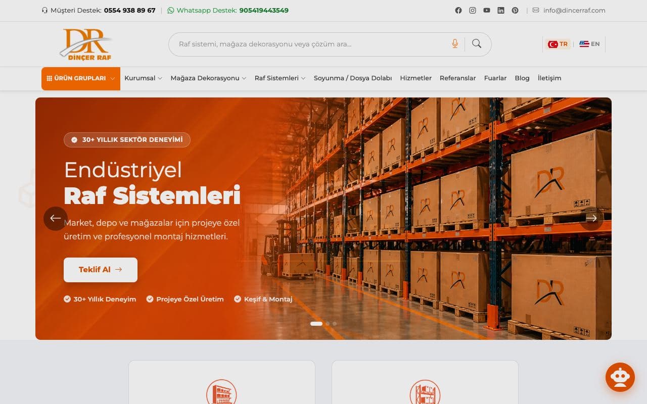Image resolution: width=647 pixels, height=404 pixels.
Task: Expand the Ürün Grupları dropdown
Action: (x=81, y=79)
